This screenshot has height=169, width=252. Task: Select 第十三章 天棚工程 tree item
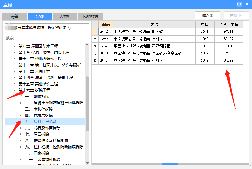click(34, 71)
